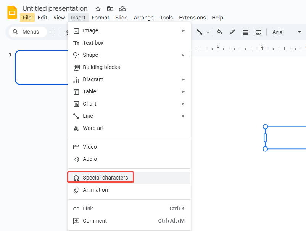Select the fill color paint bucket
Viewport: 306px width, 231px height.
(x=220, y=32)
